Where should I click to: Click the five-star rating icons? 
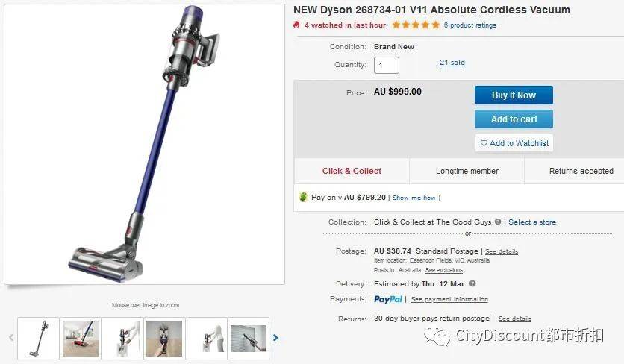pyautogui.click(x=416, y=25)
